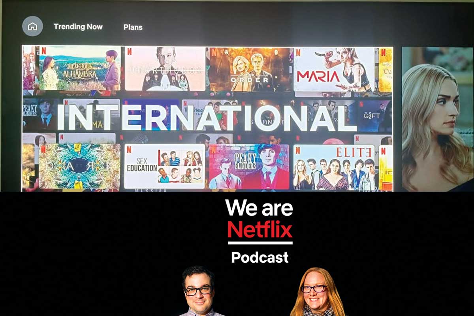Viewport: 474px width, 316px height.
Task: Select the large Peaky Blinders thumbnail
Action: tap(249, 167)
